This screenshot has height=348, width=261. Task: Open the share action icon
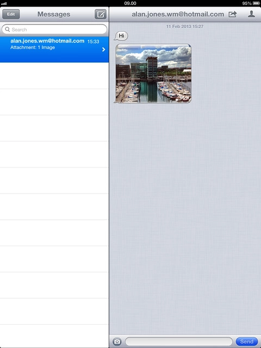click(232, 14)
